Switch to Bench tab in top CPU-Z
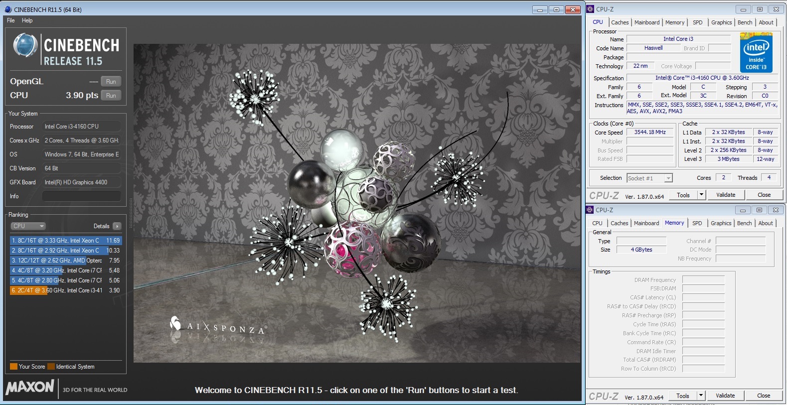The width and height of the screenshot is (787, 405). [x=745, y=22]
